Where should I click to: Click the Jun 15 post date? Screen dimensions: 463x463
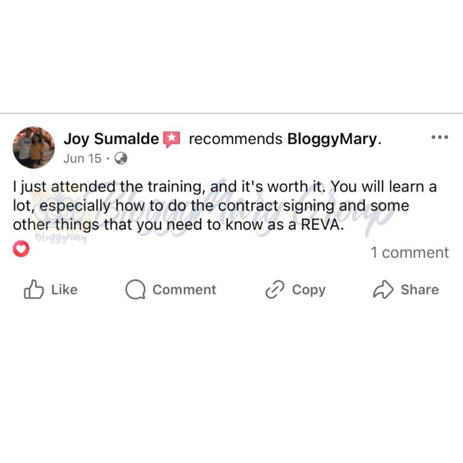point(83,159)
